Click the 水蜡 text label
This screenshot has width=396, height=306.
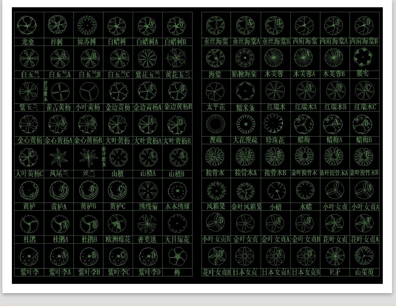click(305, 207)
